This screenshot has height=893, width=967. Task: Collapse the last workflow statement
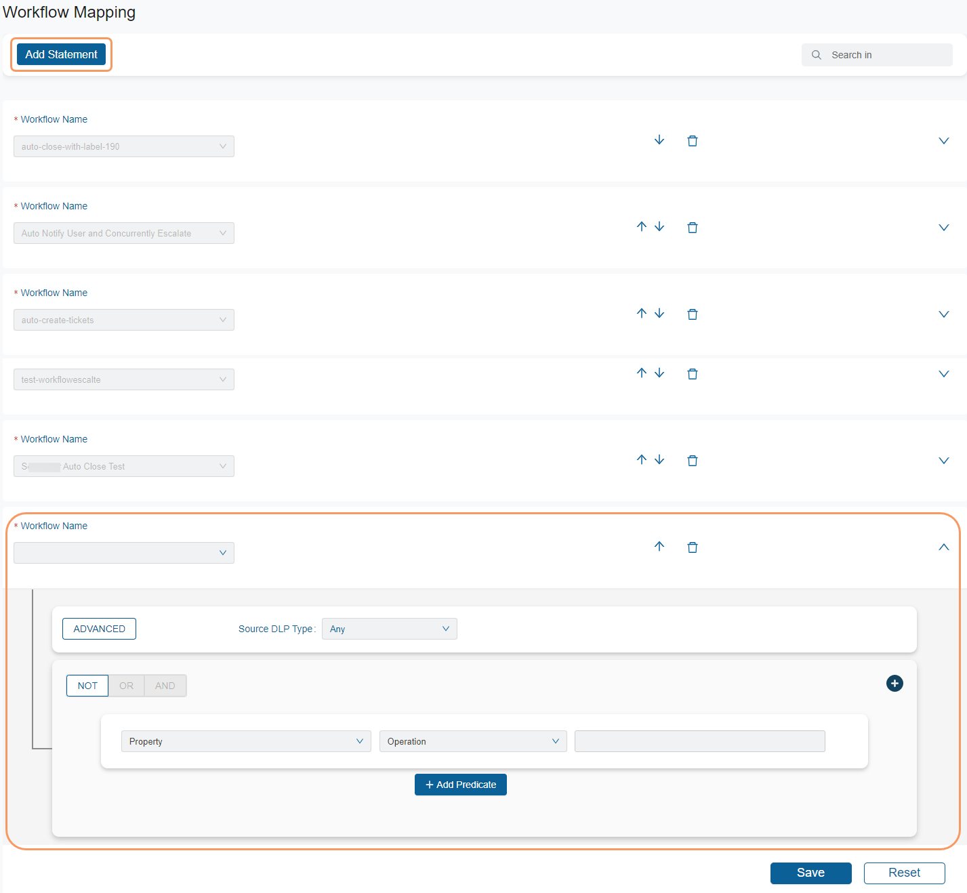[x=943, y=547]
